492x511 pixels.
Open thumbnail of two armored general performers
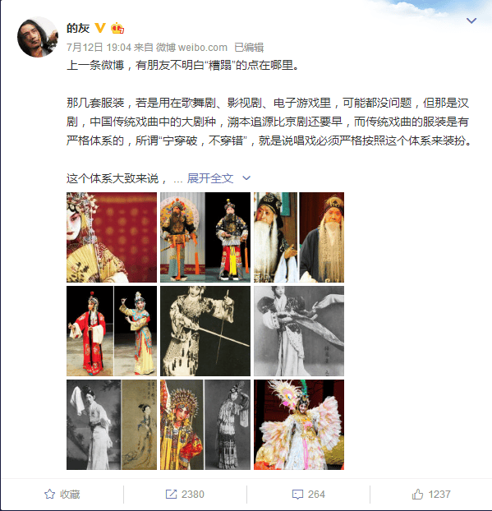(x=205, y=237)
